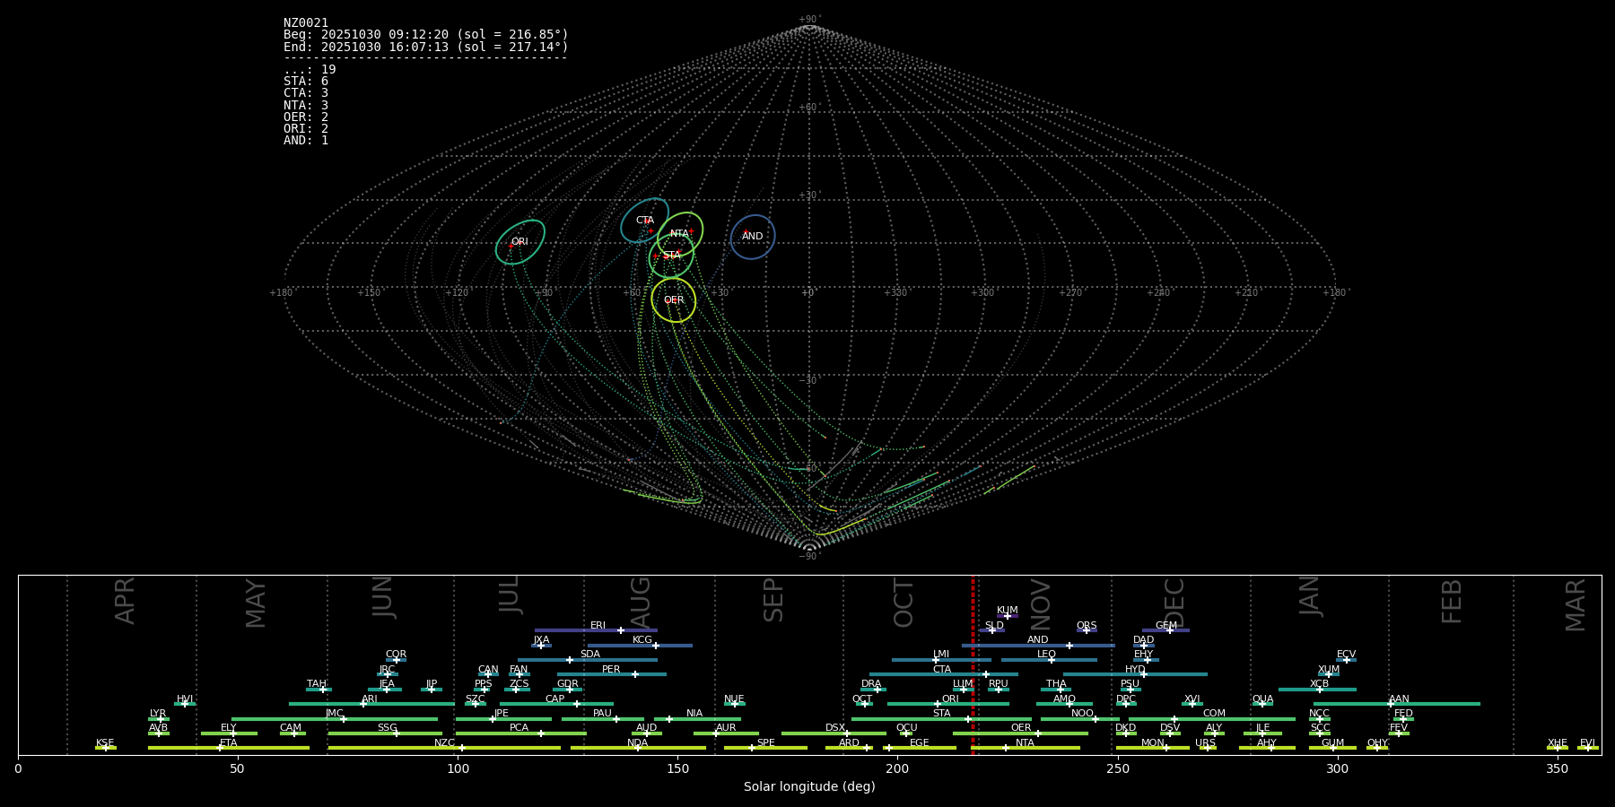Click the MON shower label in timeline
Screen dimensions: 1615x807
1153,743
